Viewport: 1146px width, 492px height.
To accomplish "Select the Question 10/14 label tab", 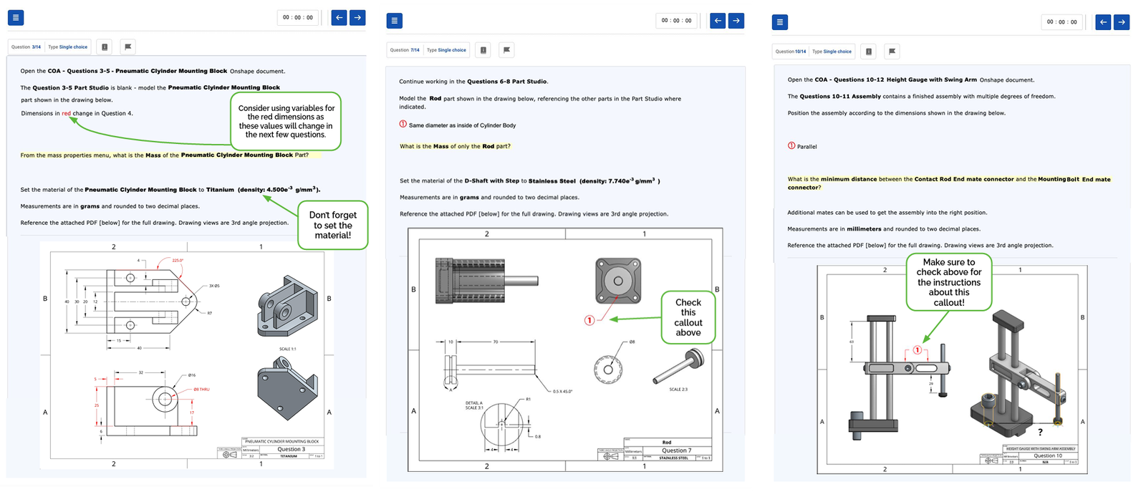I will [791, 52].
